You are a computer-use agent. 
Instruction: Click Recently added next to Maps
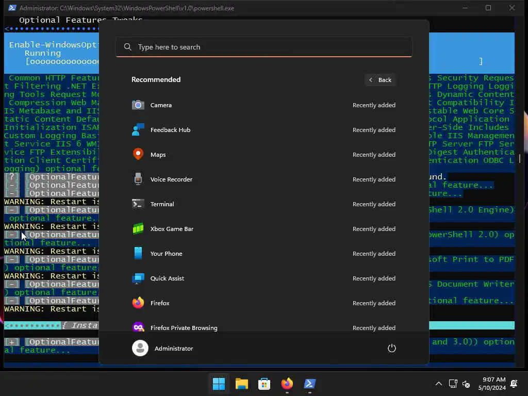374,155
